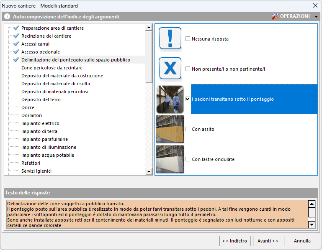322x250 pixels.
Task: Click the blue X 'Non presente' icon
Action: point(170,69)
